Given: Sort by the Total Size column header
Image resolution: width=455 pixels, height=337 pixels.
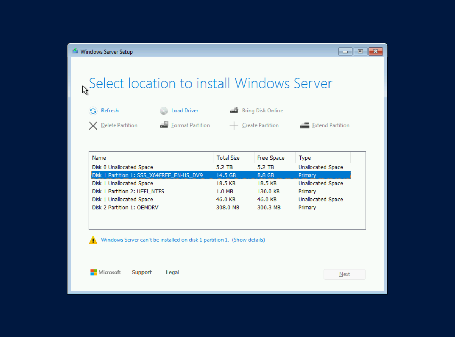Looking at the screenshot, I should (234, 158).
